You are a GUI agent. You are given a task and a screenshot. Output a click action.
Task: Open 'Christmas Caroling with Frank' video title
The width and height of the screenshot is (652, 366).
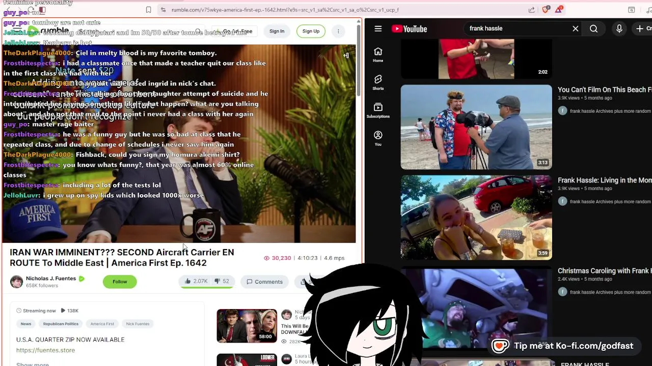(x=605, y=271)
